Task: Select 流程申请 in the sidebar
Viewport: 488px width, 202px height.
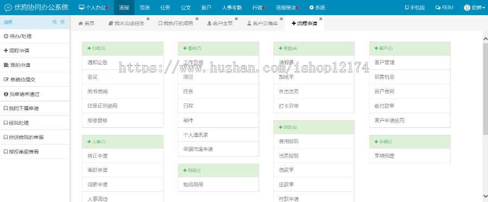Action: 35,51
